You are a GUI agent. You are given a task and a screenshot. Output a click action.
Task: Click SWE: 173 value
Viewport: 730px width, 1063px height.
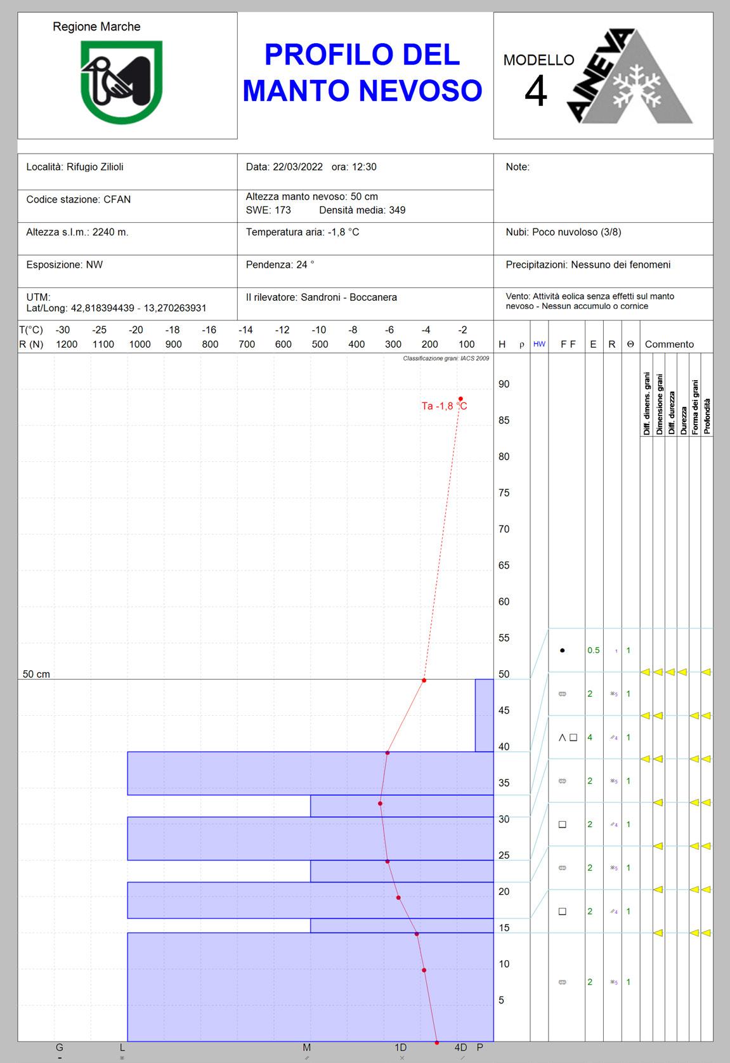[x=268, y=210]
